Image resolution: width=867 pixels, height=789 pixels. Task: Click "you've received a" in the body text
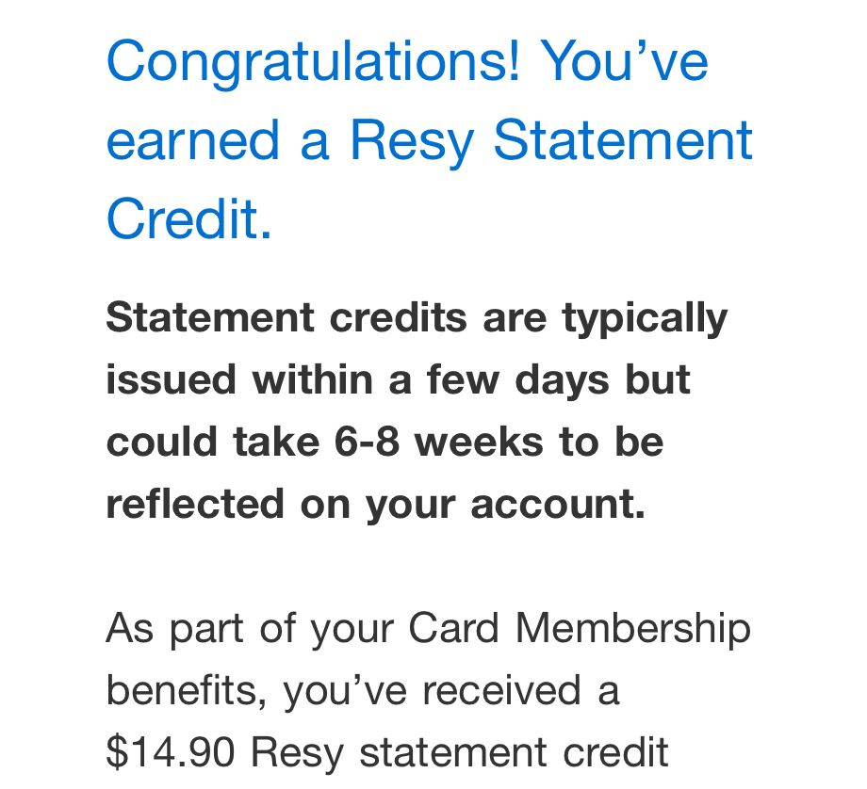451,693
